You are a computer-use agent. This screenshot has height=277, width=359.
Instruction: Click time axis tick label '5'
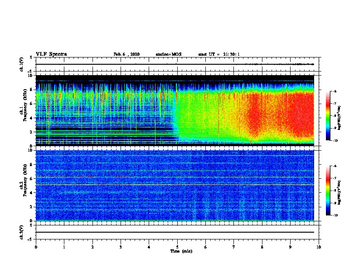[x=177, y=247]
